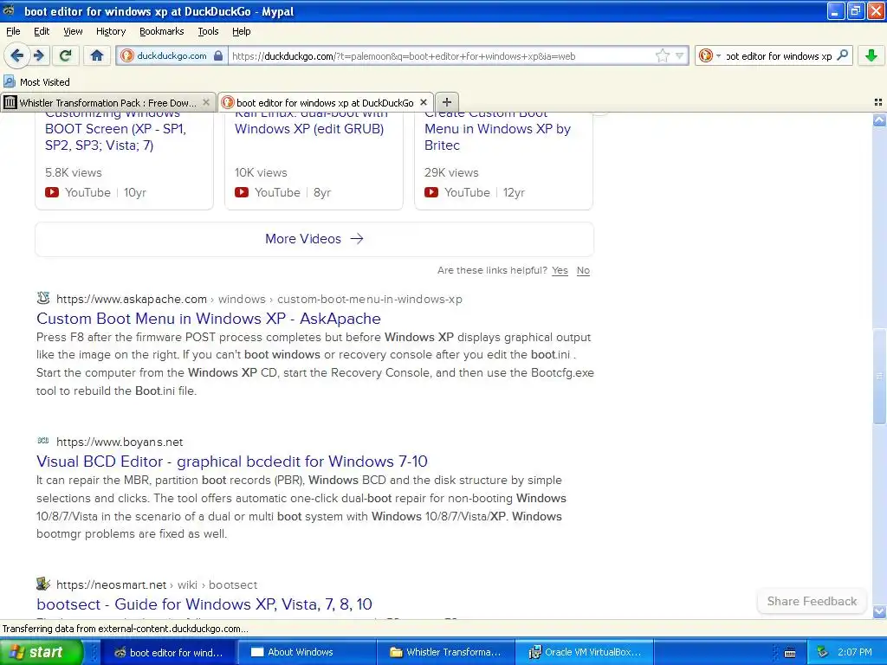Answer No to links helpful question

pos(583,270)
